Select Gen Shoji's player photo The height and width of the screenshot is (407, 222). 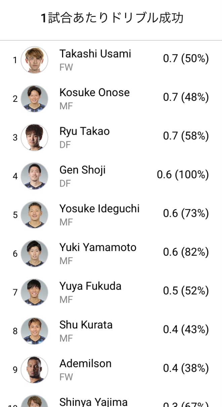[34, 176]
